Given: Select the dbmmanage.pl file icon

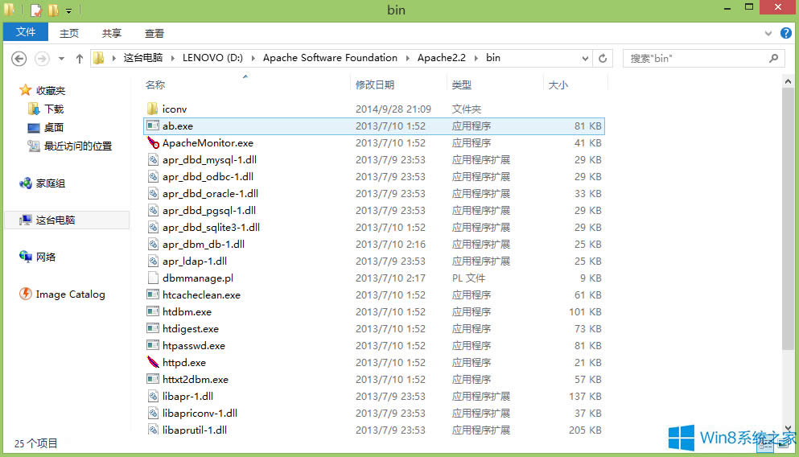Looking at the screenshot, I should coord(153,278).
